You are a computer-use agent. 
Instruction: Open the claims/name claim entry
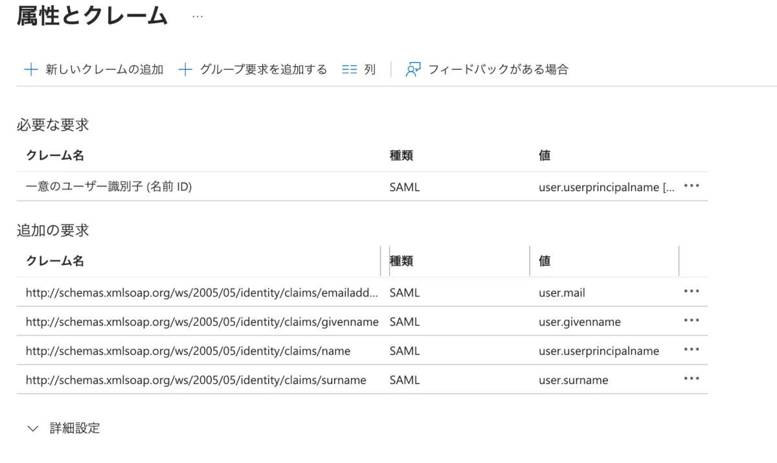pos(188,351)
